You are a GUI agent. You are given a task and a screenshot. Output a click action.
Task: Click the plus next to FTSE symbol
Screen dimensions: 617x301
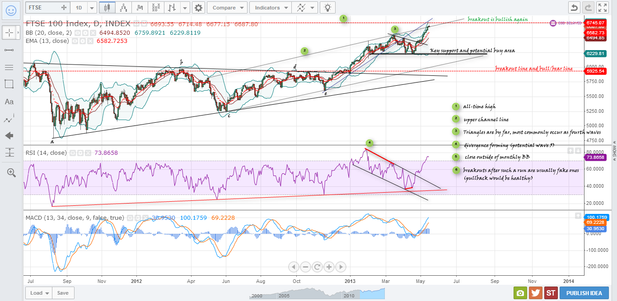64,8
